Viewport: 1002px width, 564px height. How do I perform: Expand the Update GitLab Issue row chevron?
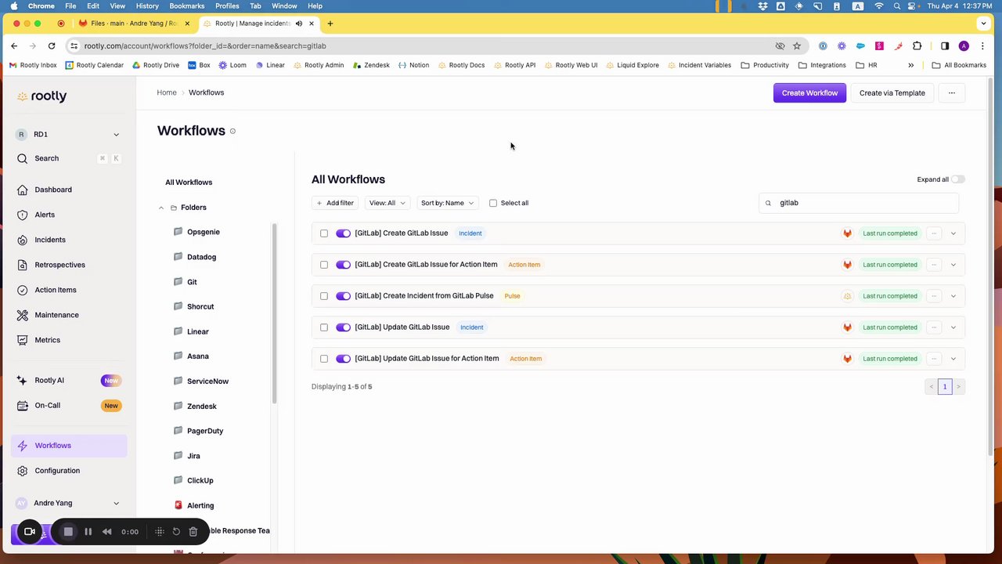pyautogui.click(x=953, y=327)
